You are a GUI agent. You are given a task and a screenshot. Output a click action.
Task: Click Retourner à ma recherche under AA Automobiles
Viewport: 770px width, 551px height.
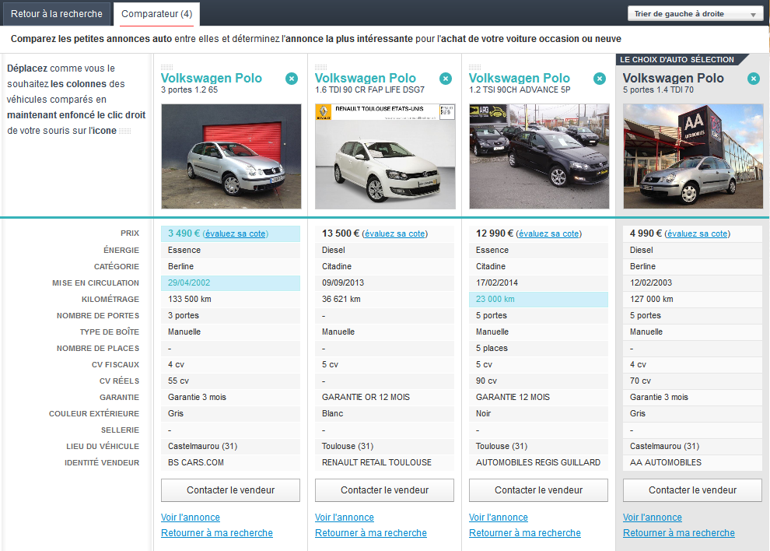[x=679, y=533]
